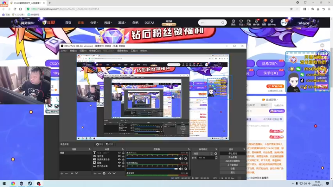This screenshot has height=187, width=333.
Task: Open Windows Start menu
Action: tap(4, 184)
